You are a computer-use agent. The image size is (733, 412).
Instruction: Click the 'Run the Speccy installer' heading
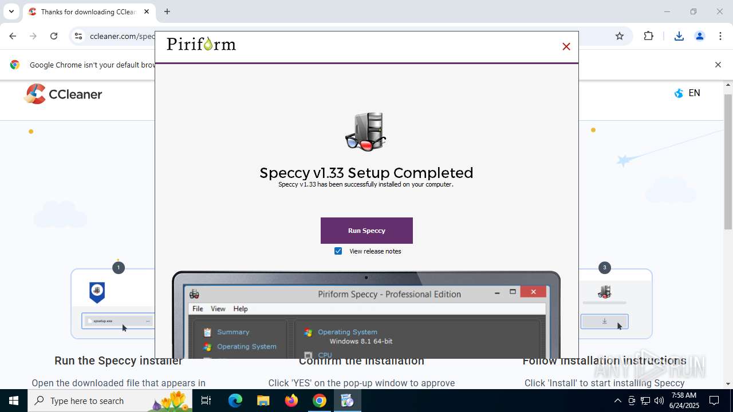(x=119, y=360)
